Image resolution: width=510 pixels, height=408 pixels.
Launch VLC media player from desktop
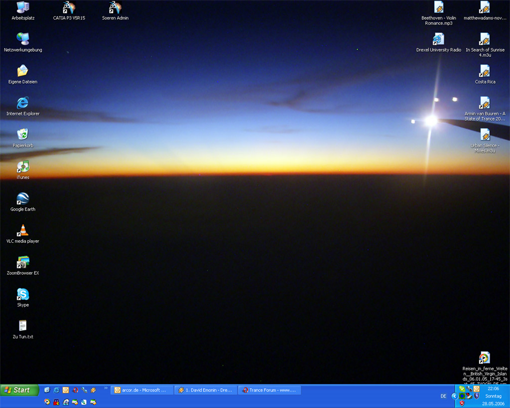tap(23, 231)
